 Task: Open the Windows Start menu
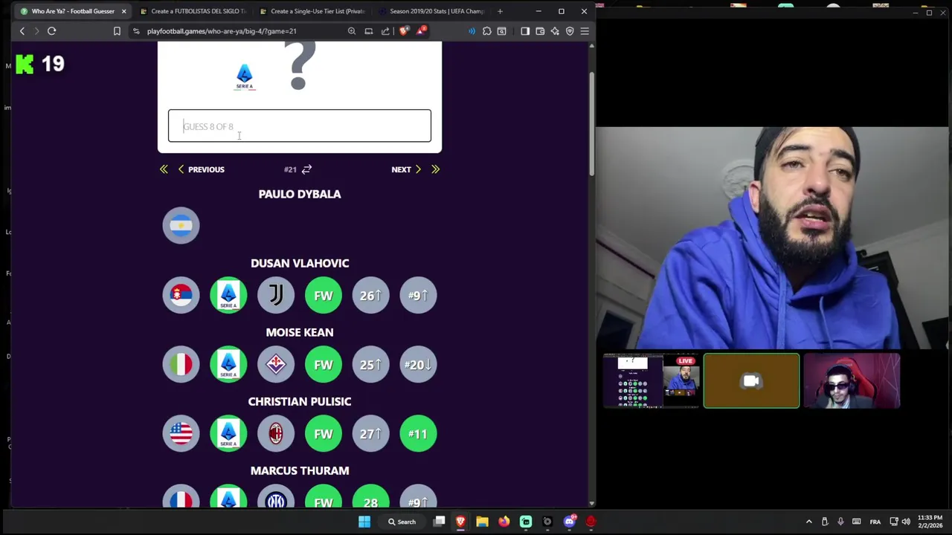[364, 522]
